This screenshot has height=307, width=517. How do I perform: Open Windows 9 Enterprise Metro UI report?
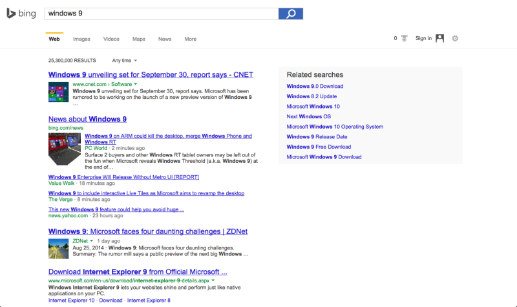(123, 177)
